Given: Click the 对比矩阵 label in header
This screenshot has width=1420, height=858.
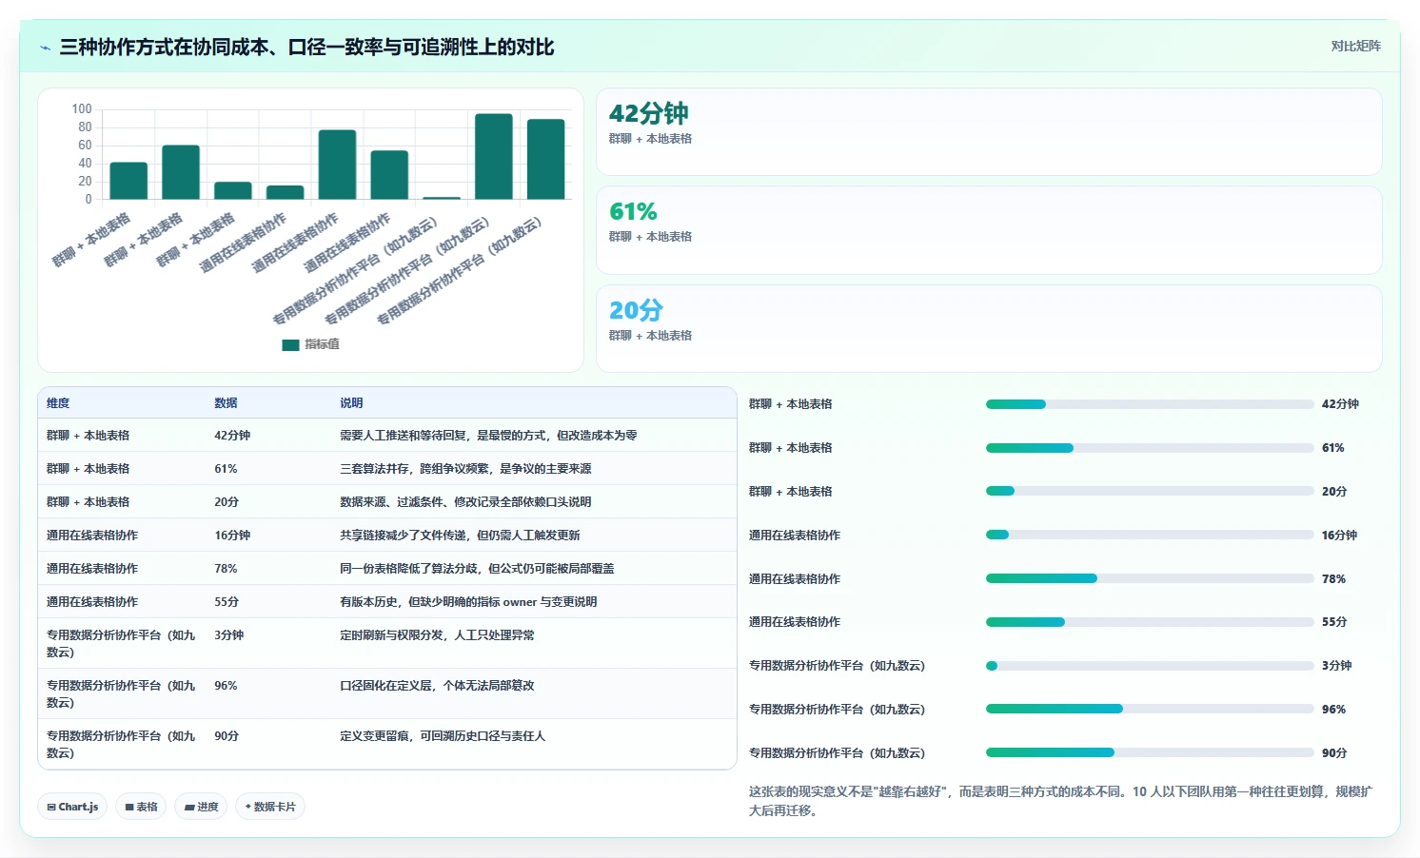Looking at the screenshot, I should point(1355,46).
